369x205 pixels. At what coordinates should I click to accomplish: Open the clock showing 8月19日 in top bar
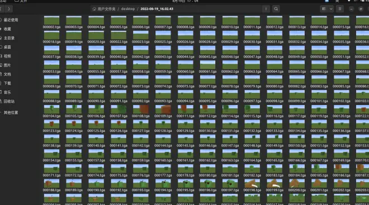[x=185, y=1]
